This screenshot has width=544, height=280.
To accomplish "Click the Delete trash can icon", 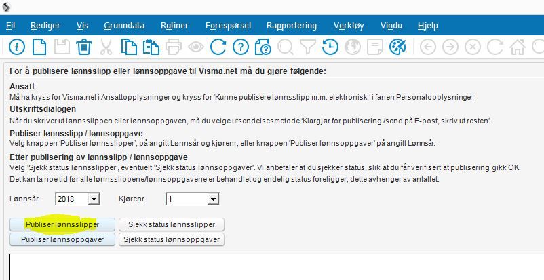I will tap(83, 47).
